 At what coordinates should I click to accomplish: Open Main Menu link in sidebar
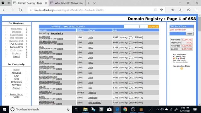tap(16, 29)
